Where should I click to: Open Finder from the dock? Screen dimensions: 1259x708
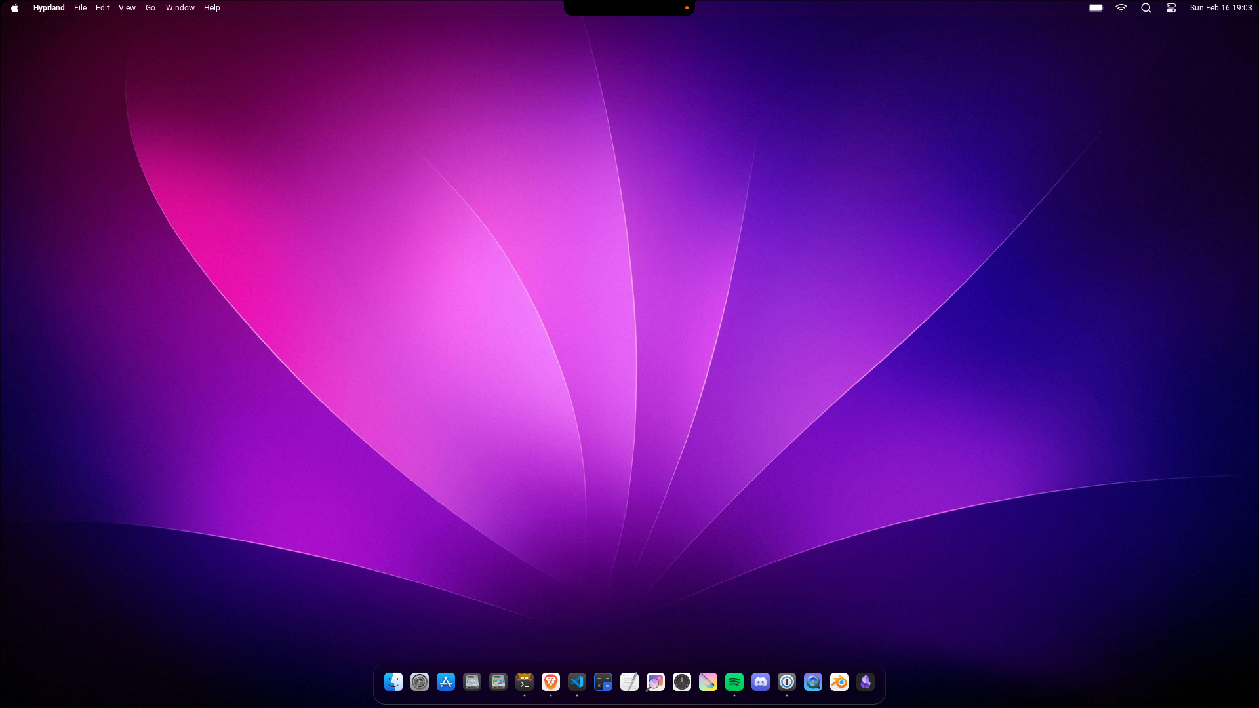point(393,682)
